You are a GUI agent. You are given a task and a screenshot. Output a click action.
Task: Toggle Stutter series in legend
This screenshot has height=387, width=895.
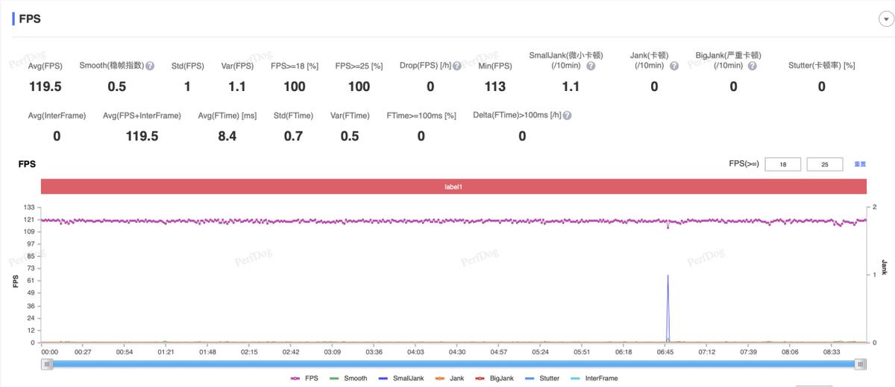point(542,378)
